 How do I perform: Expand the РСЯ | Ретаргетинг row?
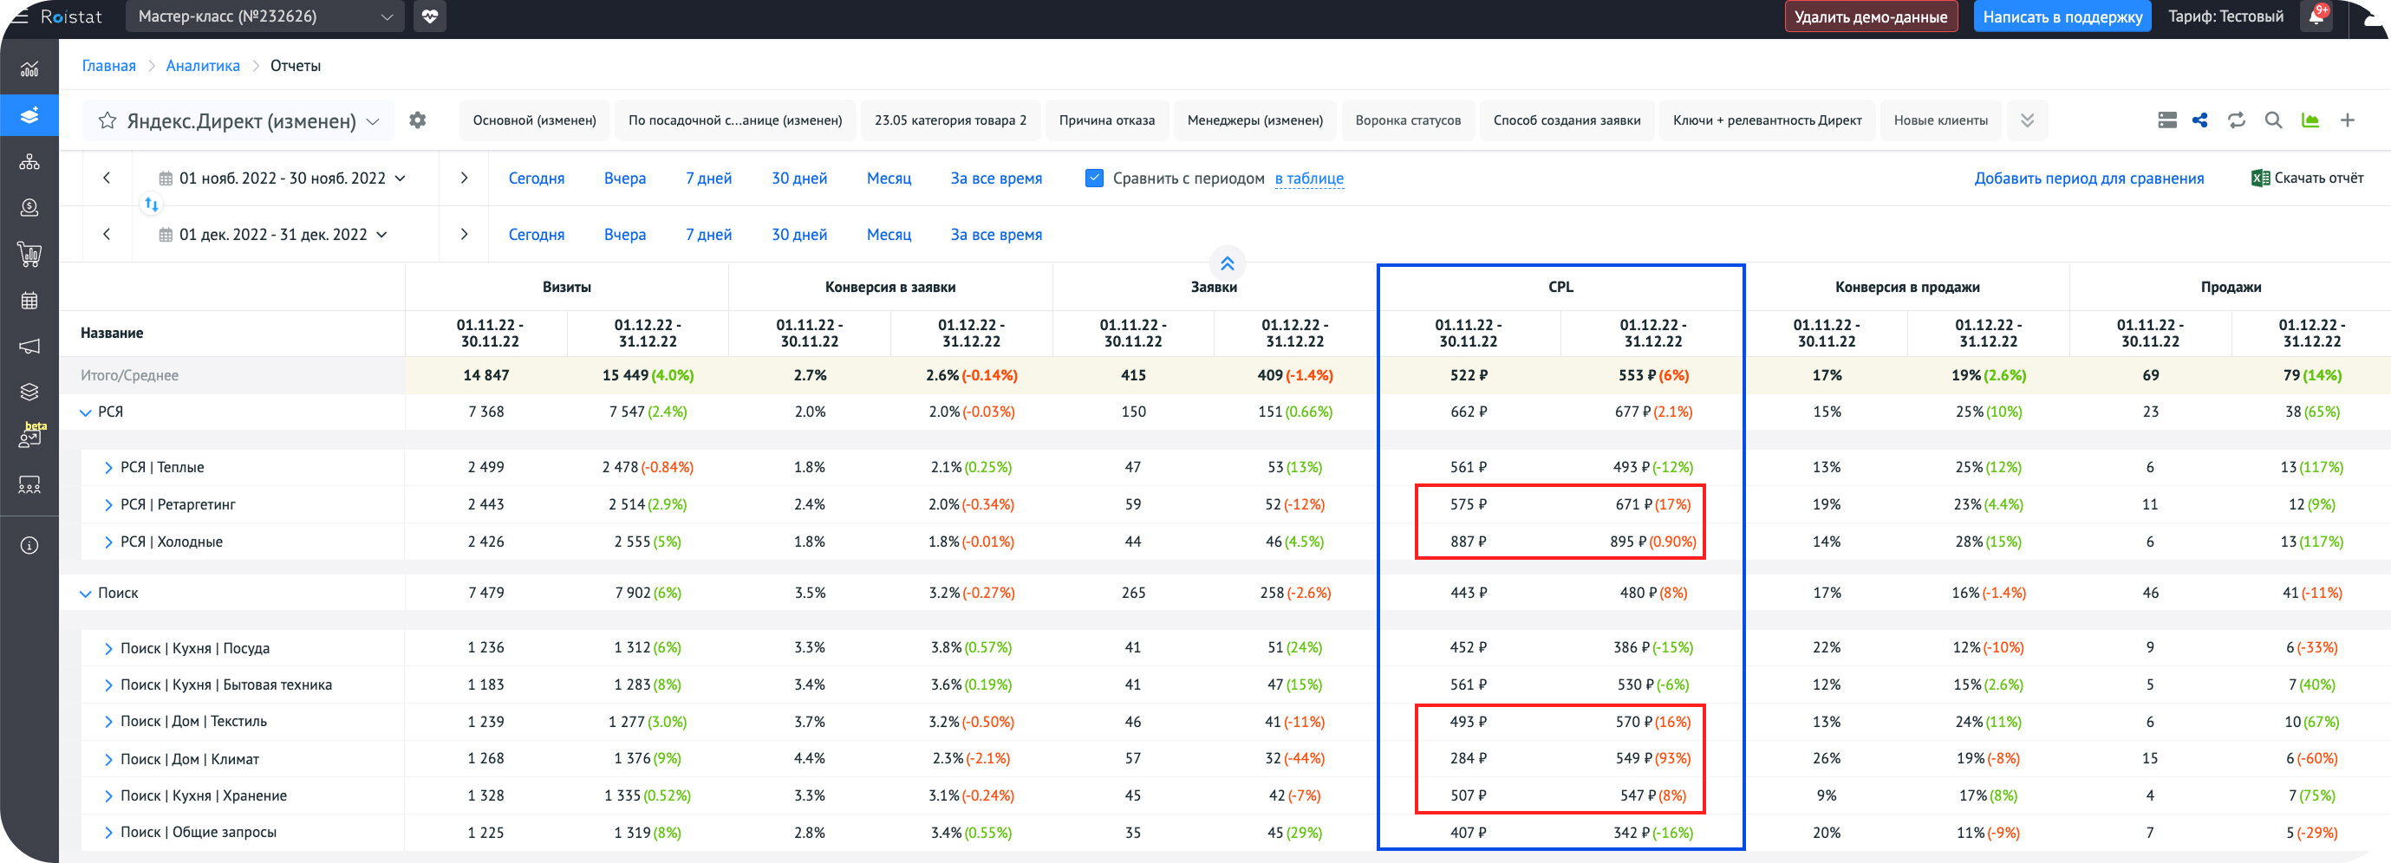pyautogui.click(x=108, y=505)
